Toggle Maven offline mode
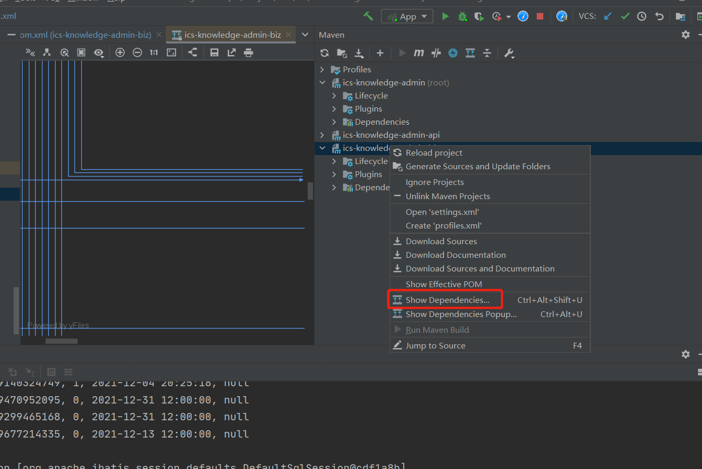Viewport: 702px width, 469px height. pyautogui.click(x=452, y=52)
